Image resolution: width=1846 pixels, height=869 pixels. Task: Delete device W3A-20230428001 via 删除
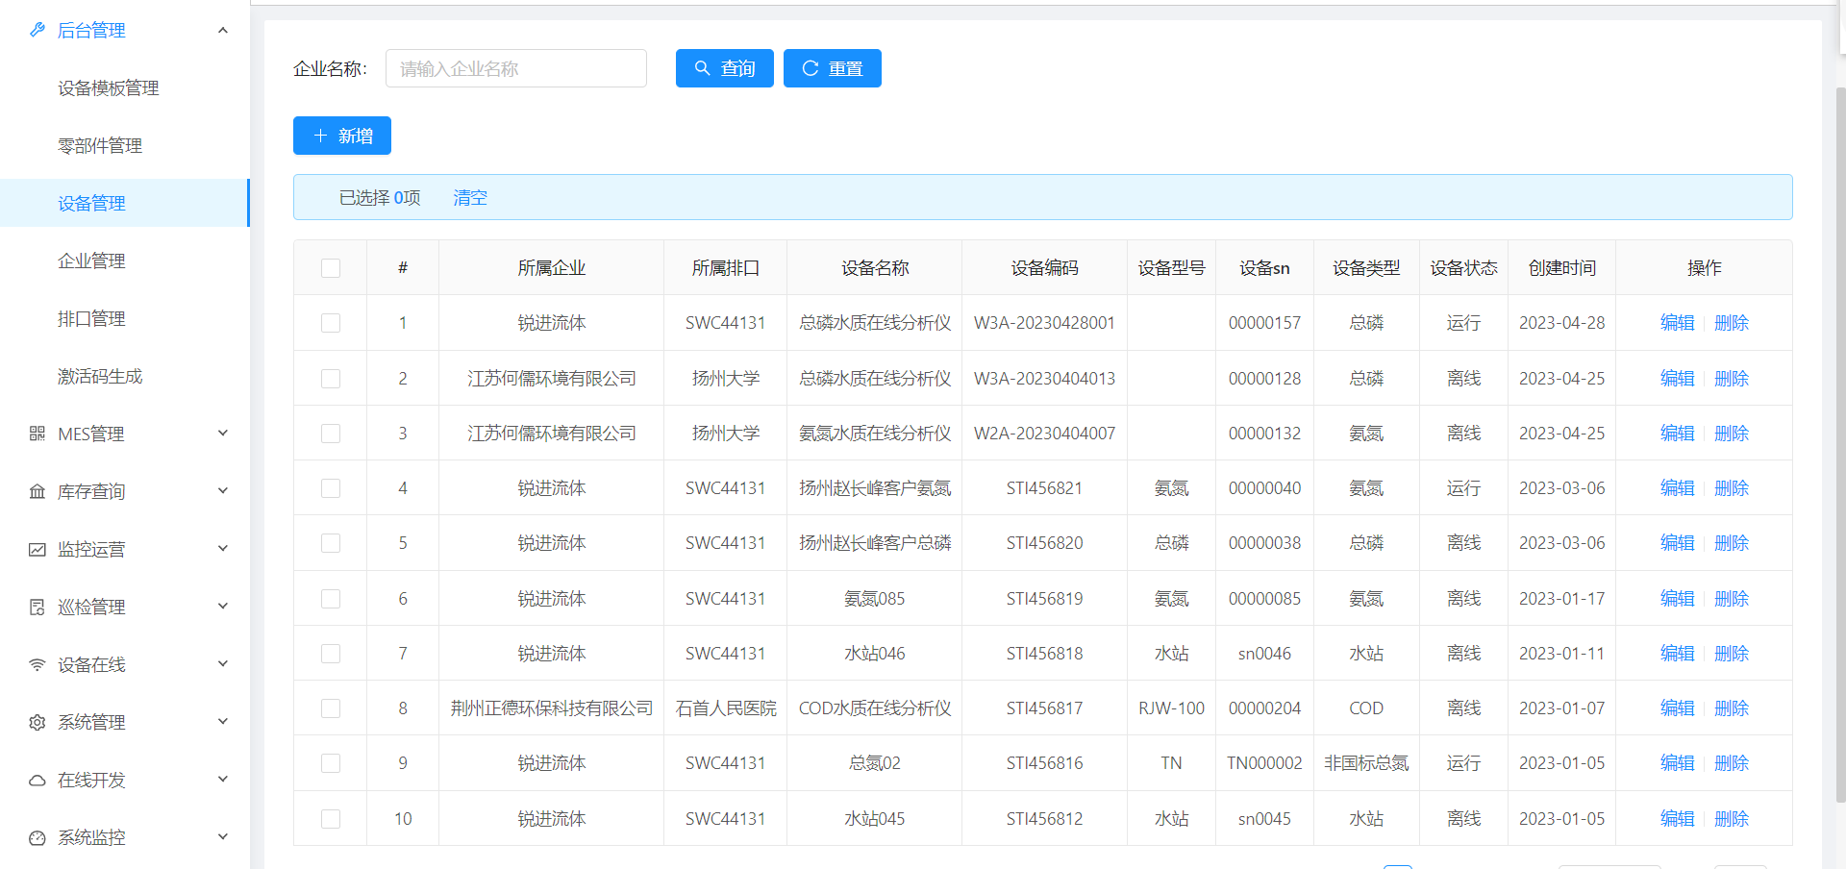(1732, 323)
